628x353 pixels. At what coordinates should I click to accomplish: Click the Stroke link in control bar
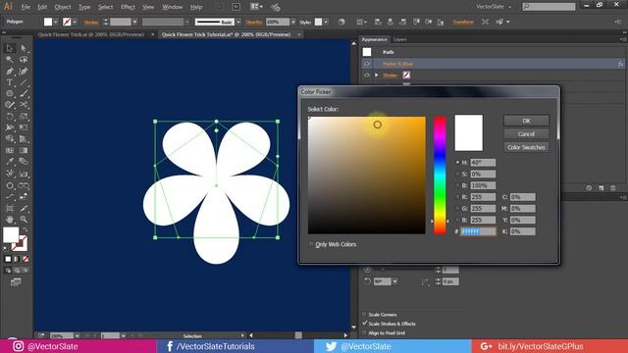(91, 22)
